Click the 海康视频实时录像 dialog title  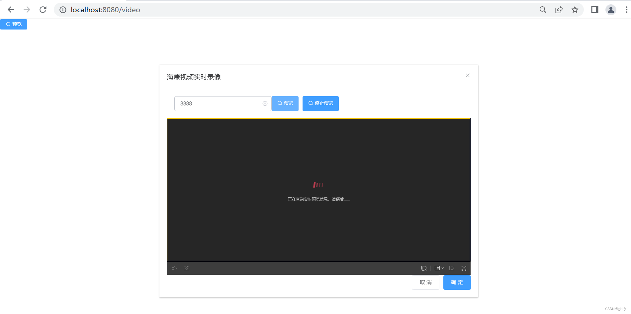coord(194,77)
